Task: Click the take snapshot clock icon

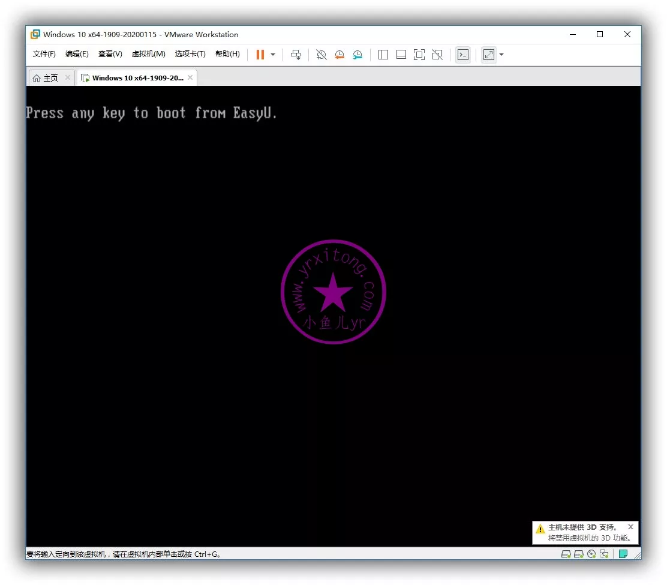Action: [x=322, y=55]
